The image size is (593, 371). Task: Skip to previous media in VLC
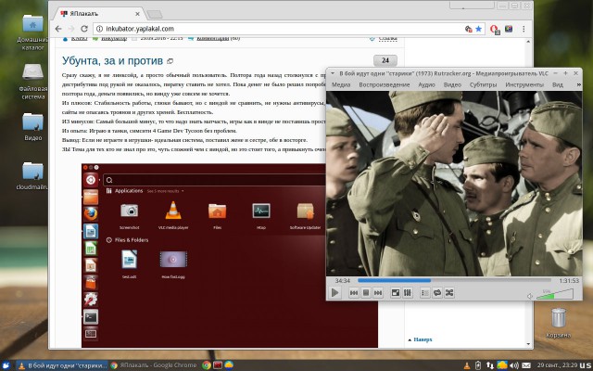pyautogui.click(x=354, y=293)
